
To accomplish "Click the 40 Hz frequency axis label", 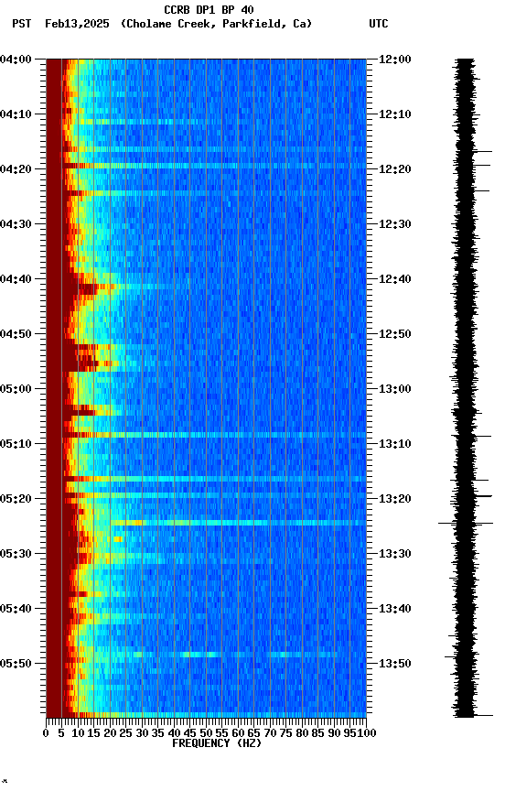I will (x=174, y=733).
